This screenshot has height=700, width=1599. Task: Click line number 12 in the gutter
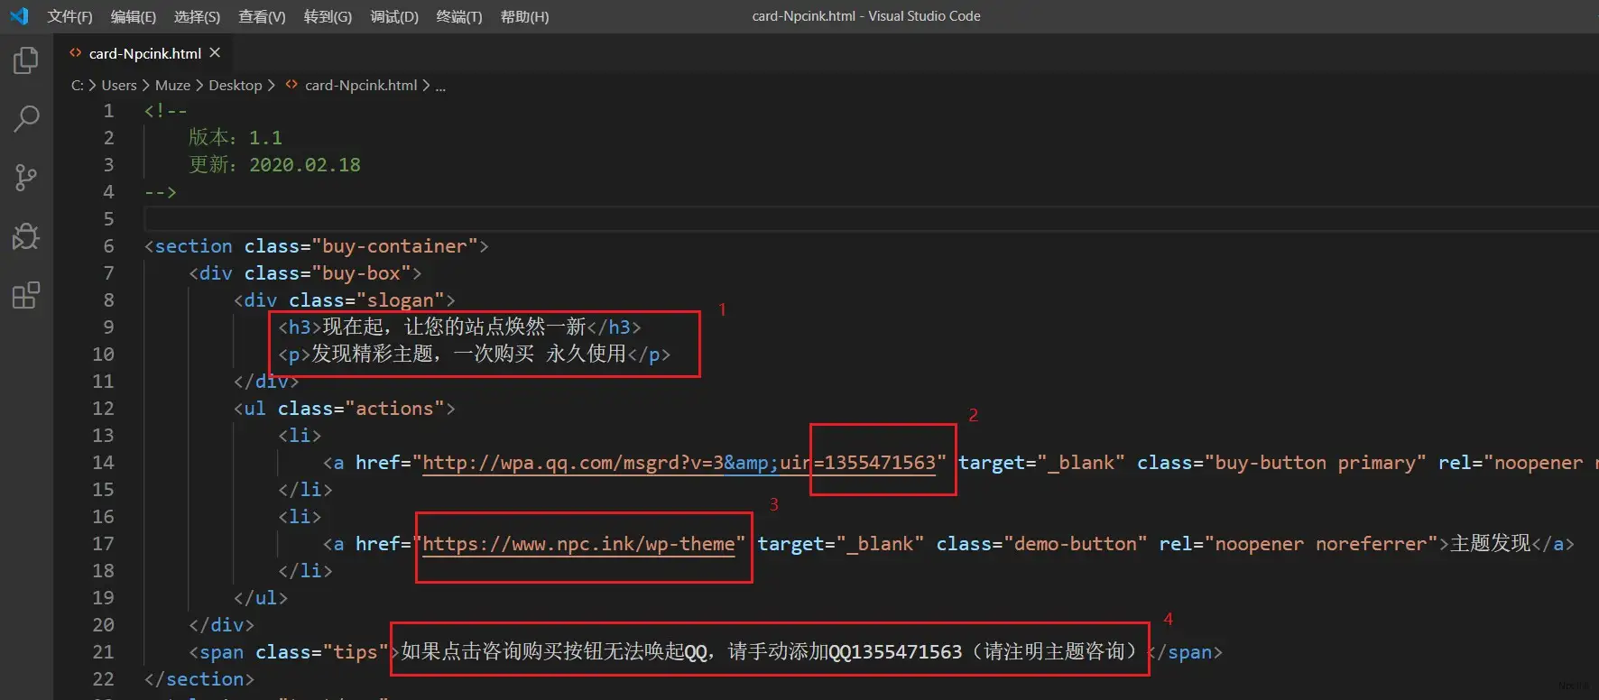(103, 409)
